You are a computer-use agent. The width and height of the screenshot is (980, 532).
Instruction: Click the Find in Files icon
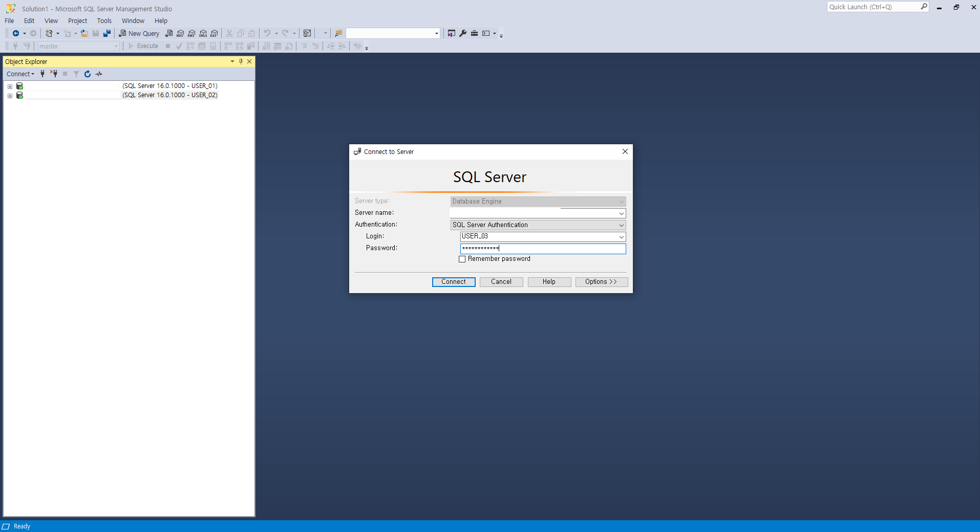(x=338, y=33)
